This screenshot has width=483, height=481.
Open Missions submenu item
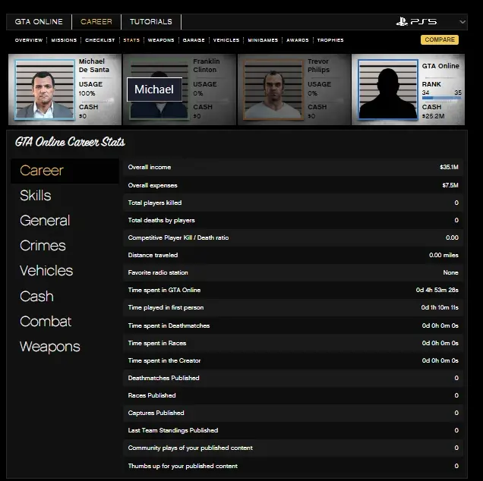(x=64, y=40)
